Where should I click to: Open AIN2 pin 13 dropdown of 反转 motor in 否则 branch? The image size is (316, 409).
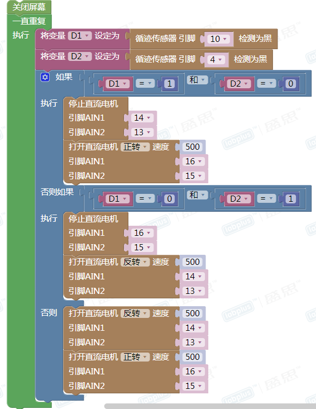tap(194, 343)
